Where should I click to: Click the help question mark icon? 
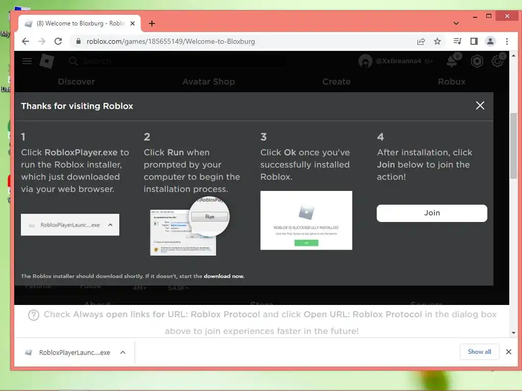click(x=34, y=315)
